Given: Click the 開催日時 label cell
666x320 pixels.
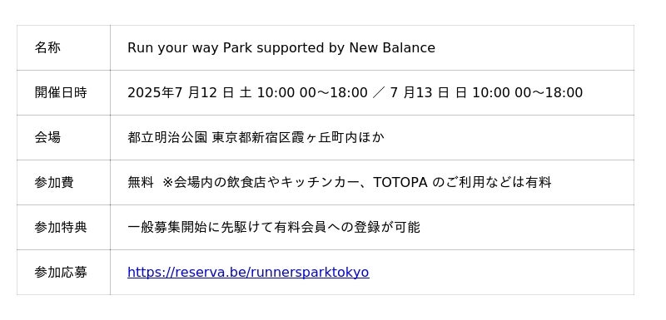Looking at the screenshot, I should pyautogui.click(x=64, y=93).
